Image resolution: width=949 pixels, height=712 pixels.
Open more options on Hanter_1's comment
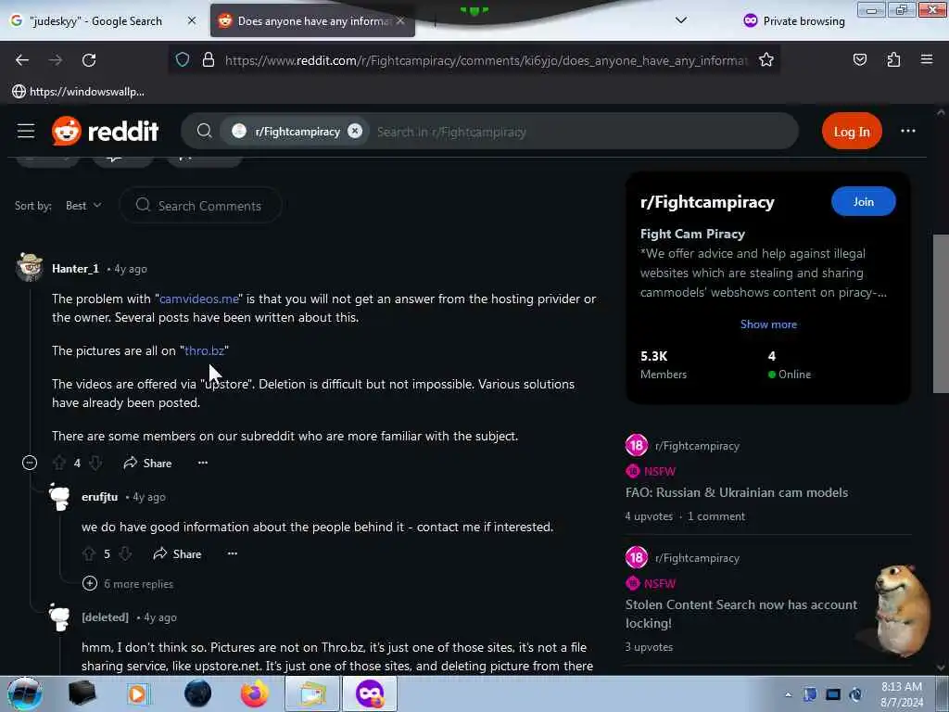(203, 463)
